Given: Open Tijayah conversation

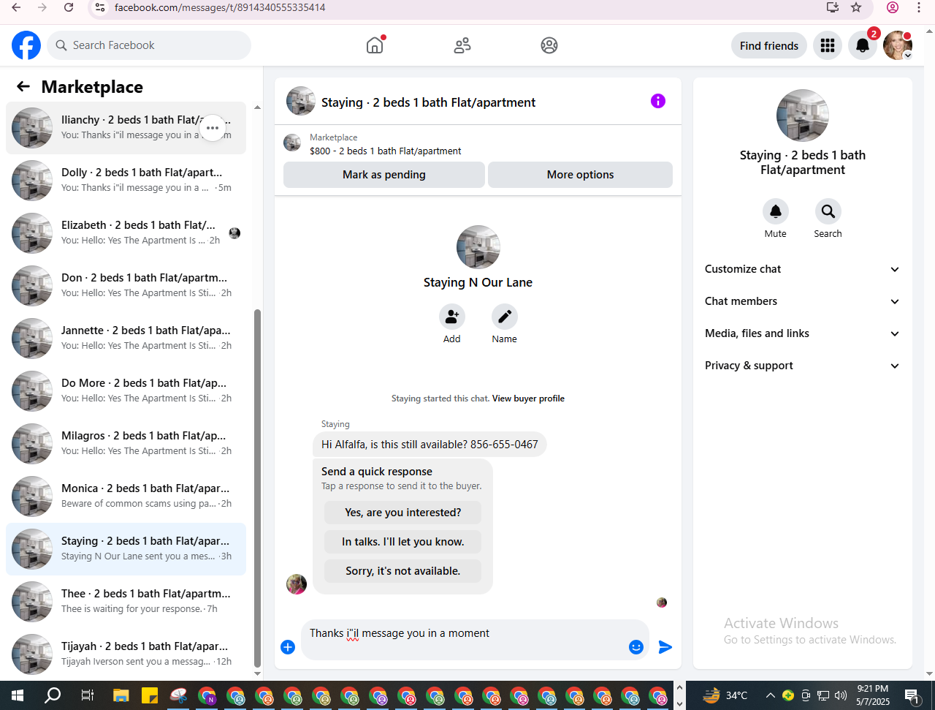Looking at the screenshot, I should coord(126,654).
